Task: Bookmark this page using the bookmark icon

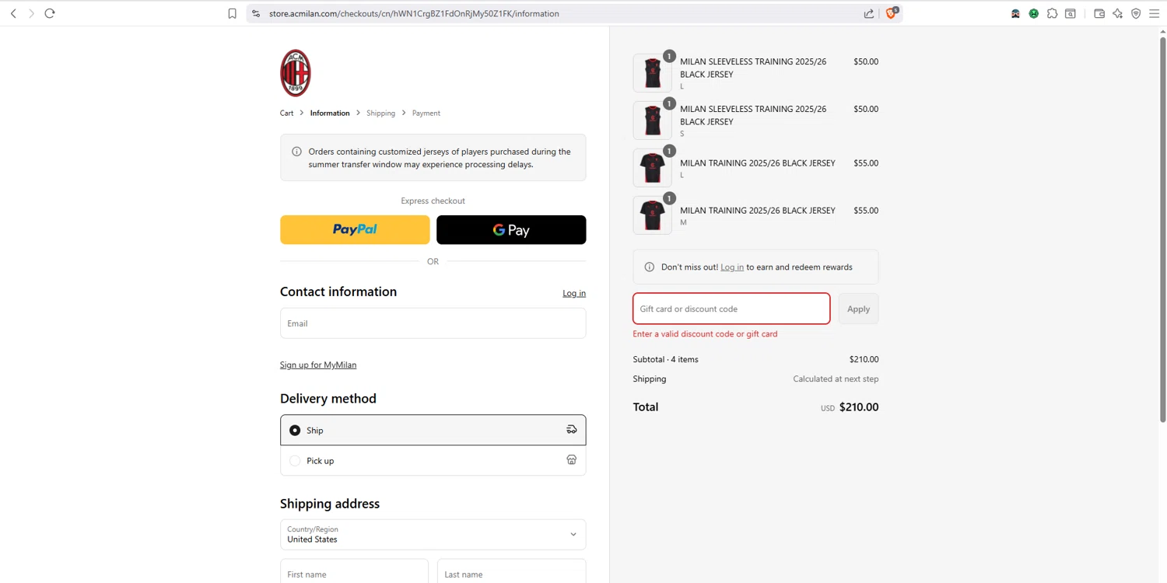Action: [x=232, y=13]
